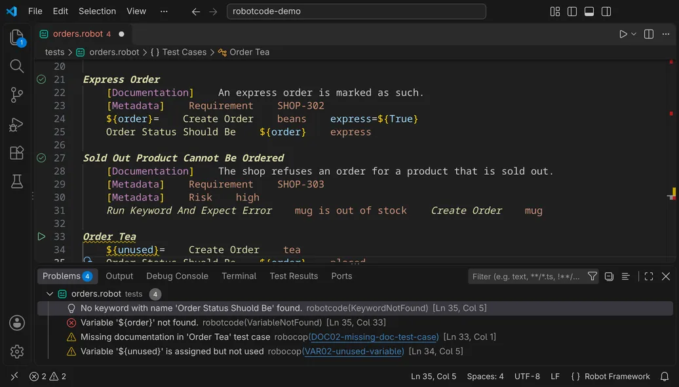Select the Problems panel tab
The height and width of the screenshot is (387, 679).
67,276
